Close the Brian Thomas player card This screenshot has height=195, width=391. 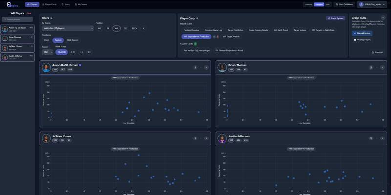382,67
